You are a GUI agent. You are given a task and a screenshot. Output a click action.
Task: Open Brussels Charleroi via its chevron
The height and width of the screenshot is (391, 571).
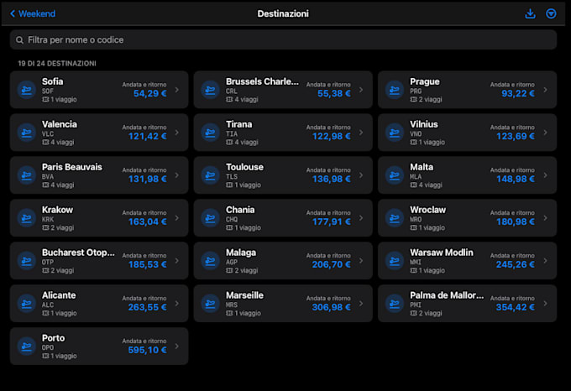pyautogui.click(x=361, y=90)
